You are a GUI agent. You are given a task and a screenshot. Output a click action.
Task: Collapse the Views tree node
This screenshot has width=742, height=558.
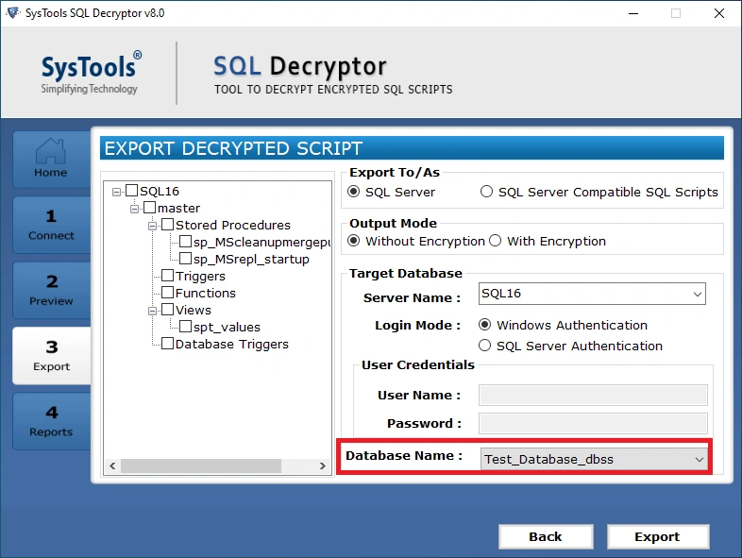click(152, 311)
